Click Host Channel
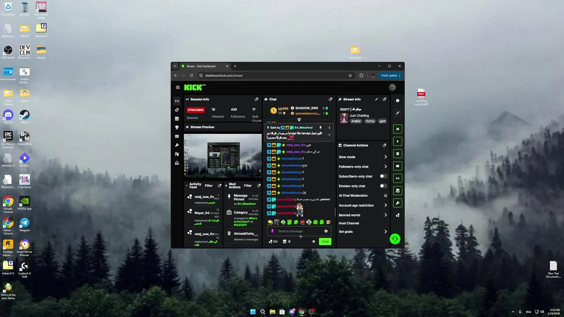564x317 pixels. coord(349,223)
